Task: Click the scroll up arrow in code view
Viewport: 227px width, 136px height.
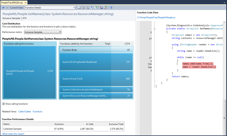Action: 224,23
